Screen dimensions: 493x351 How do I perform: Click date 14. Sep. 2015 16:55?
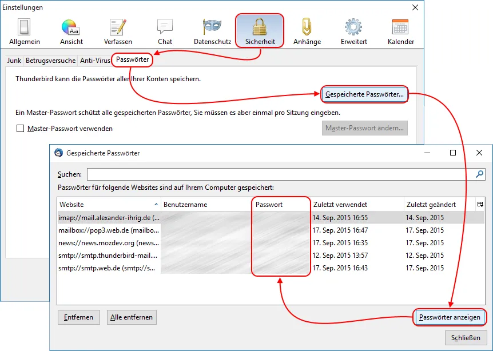340,217
